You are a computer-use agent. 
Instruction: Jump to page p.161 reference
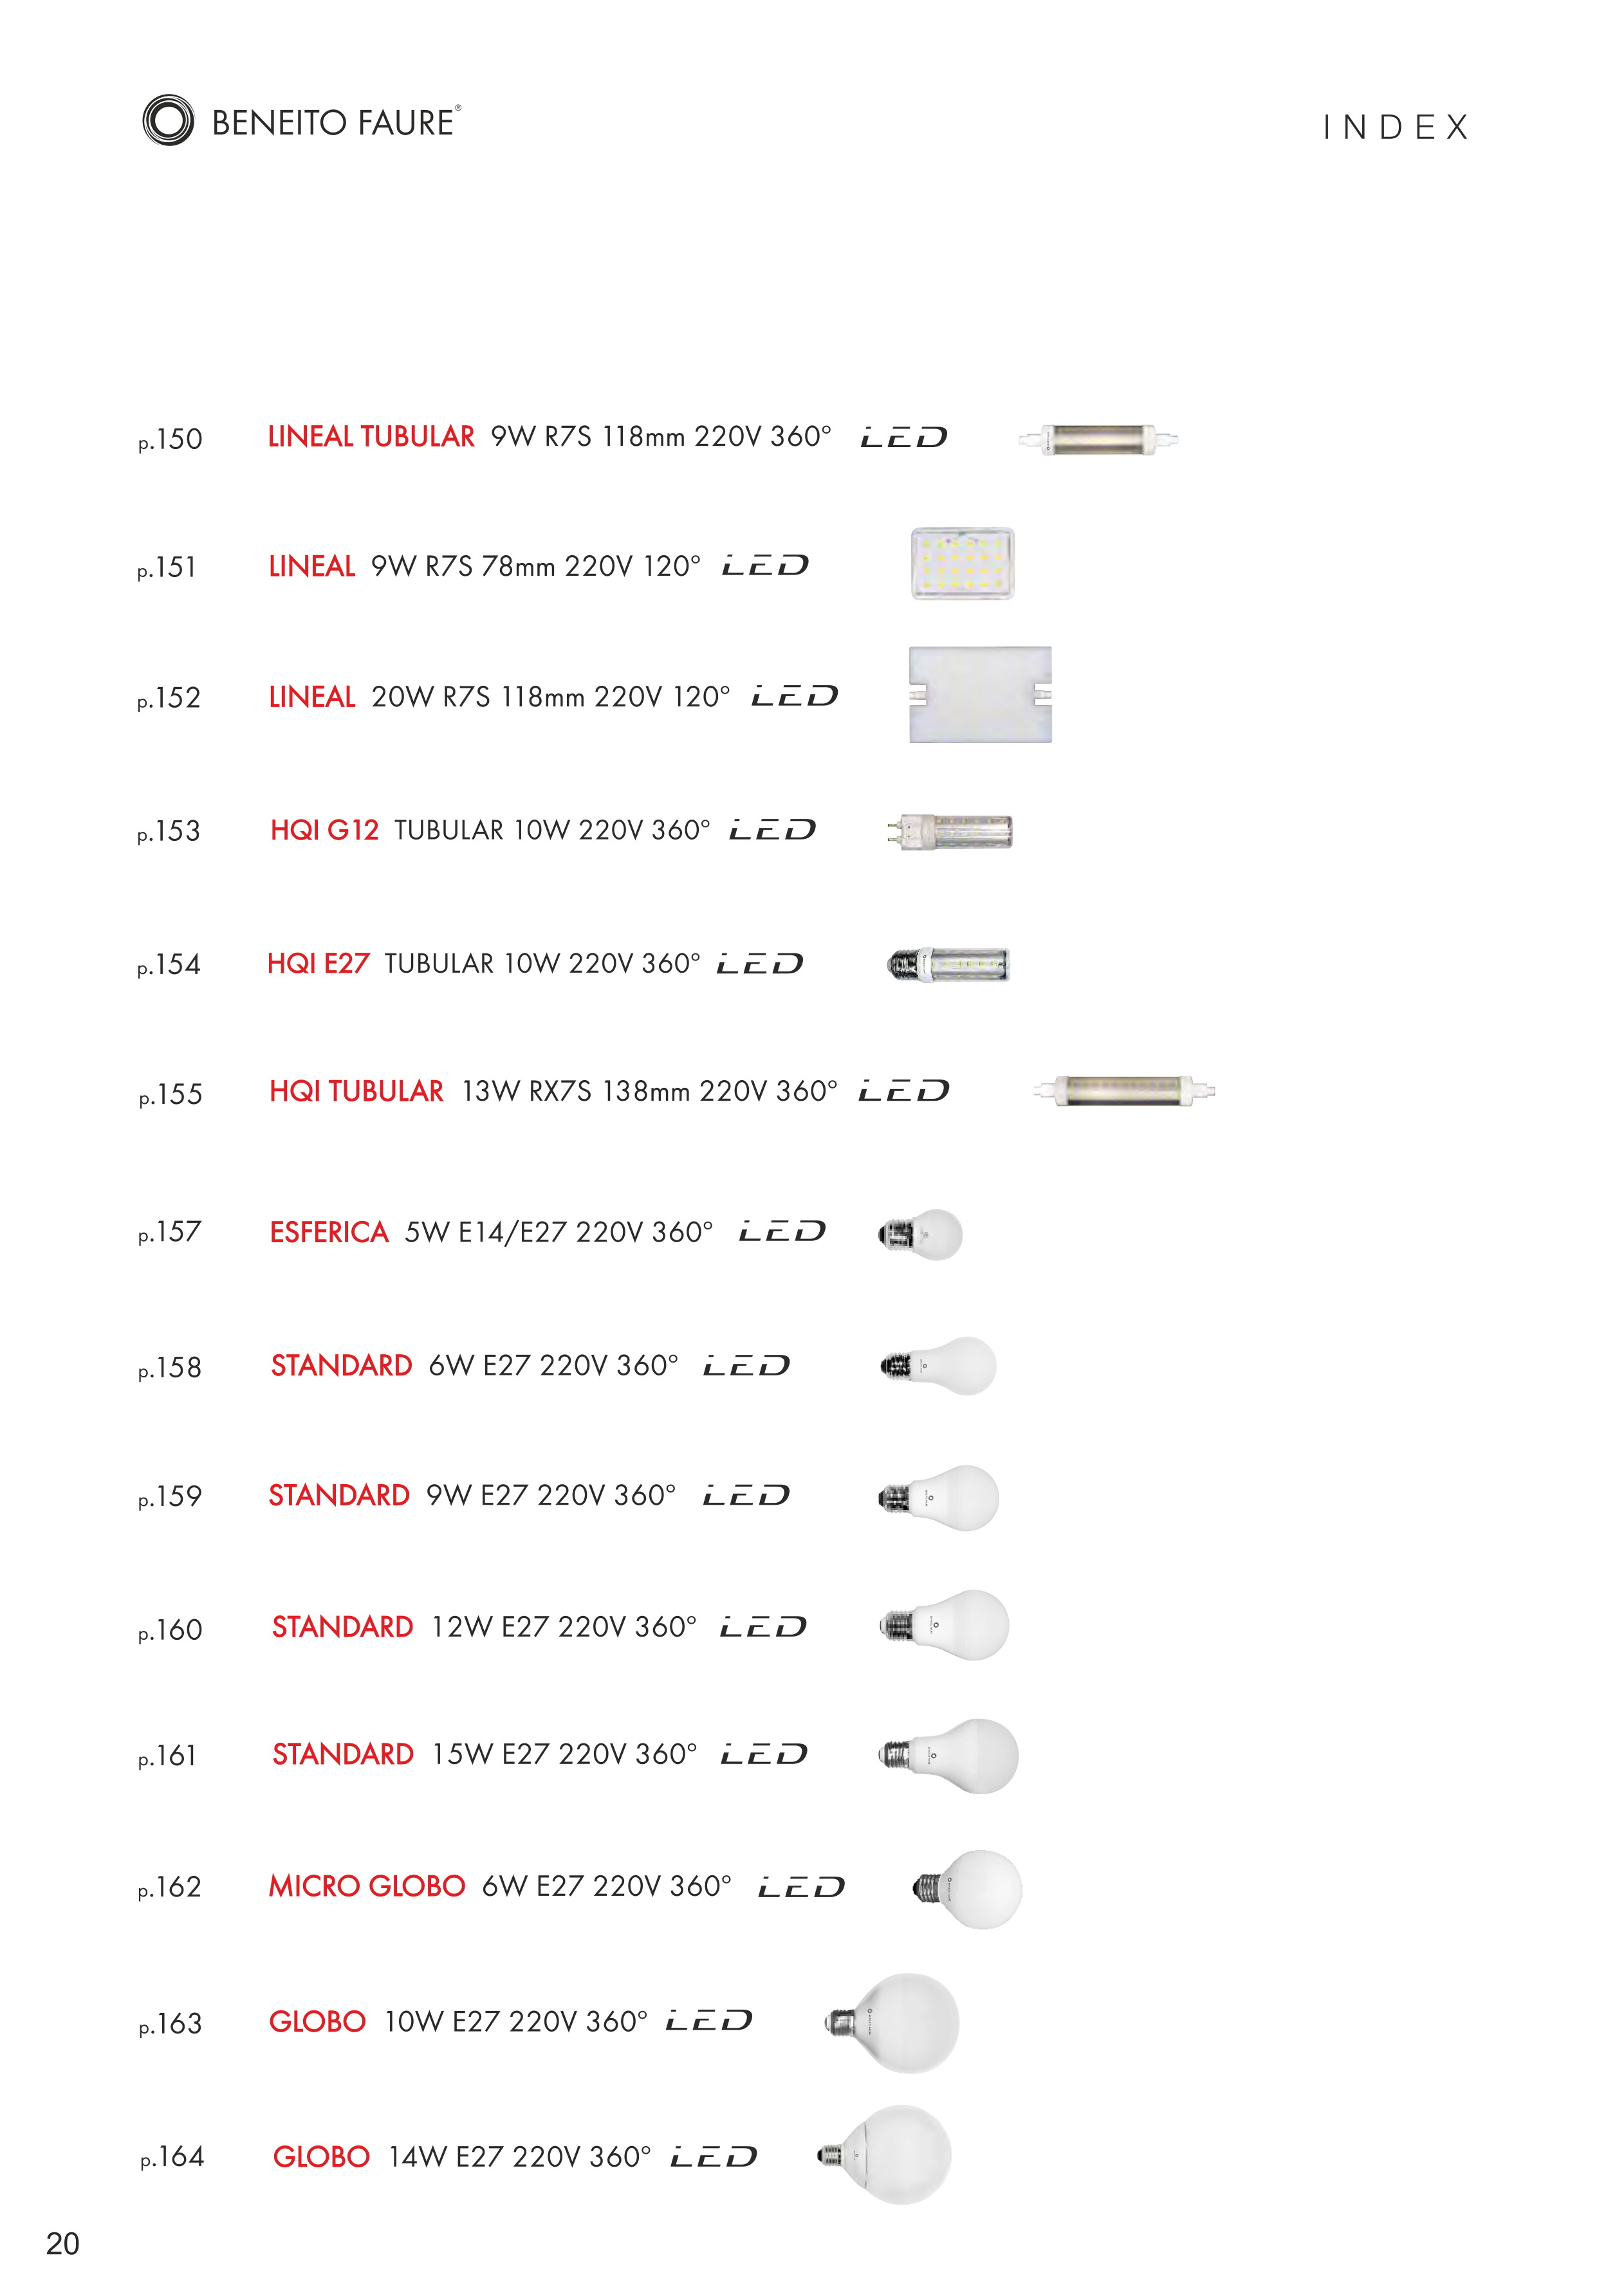(167, 1756)
